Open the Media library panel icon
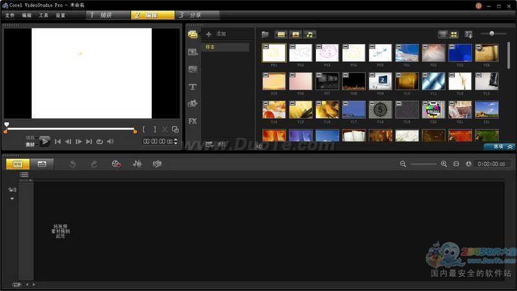The height and width of the screenshot is (291, 517). 193,34
